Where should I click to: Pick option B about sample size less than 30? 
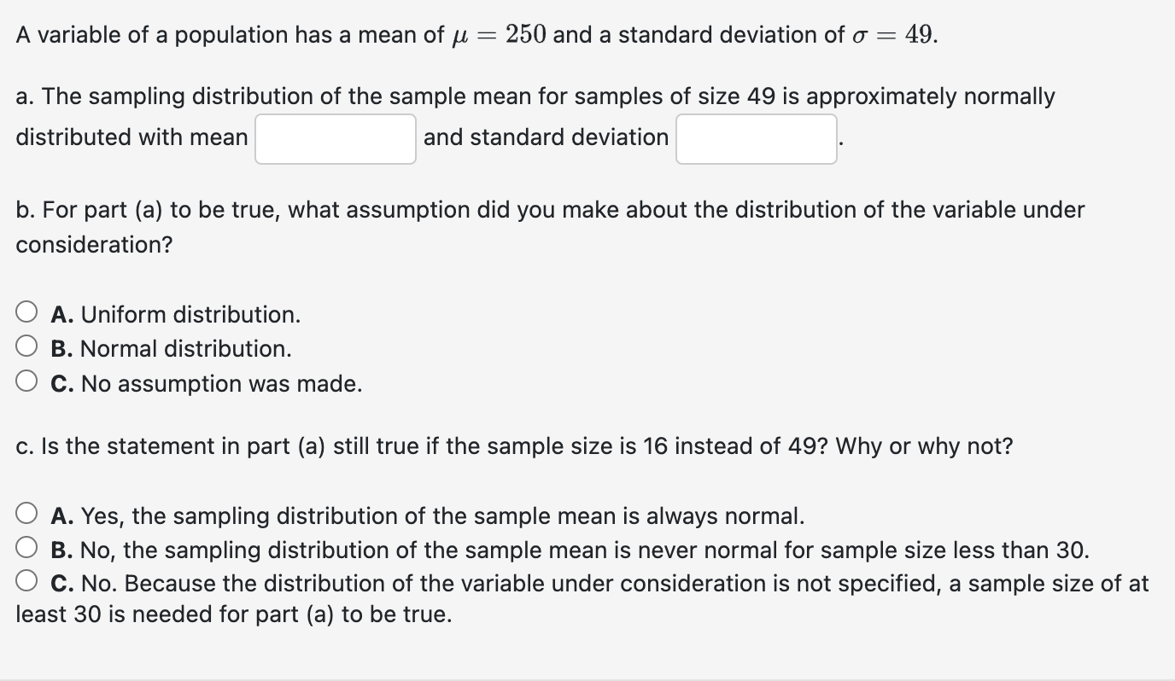(x=26, y=546)
